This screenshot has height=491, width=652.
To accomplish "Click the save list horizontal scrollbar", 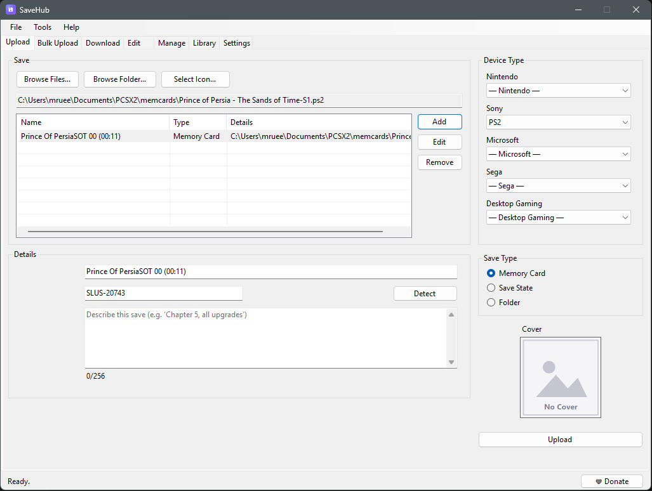I will click(x=205, y=232).
